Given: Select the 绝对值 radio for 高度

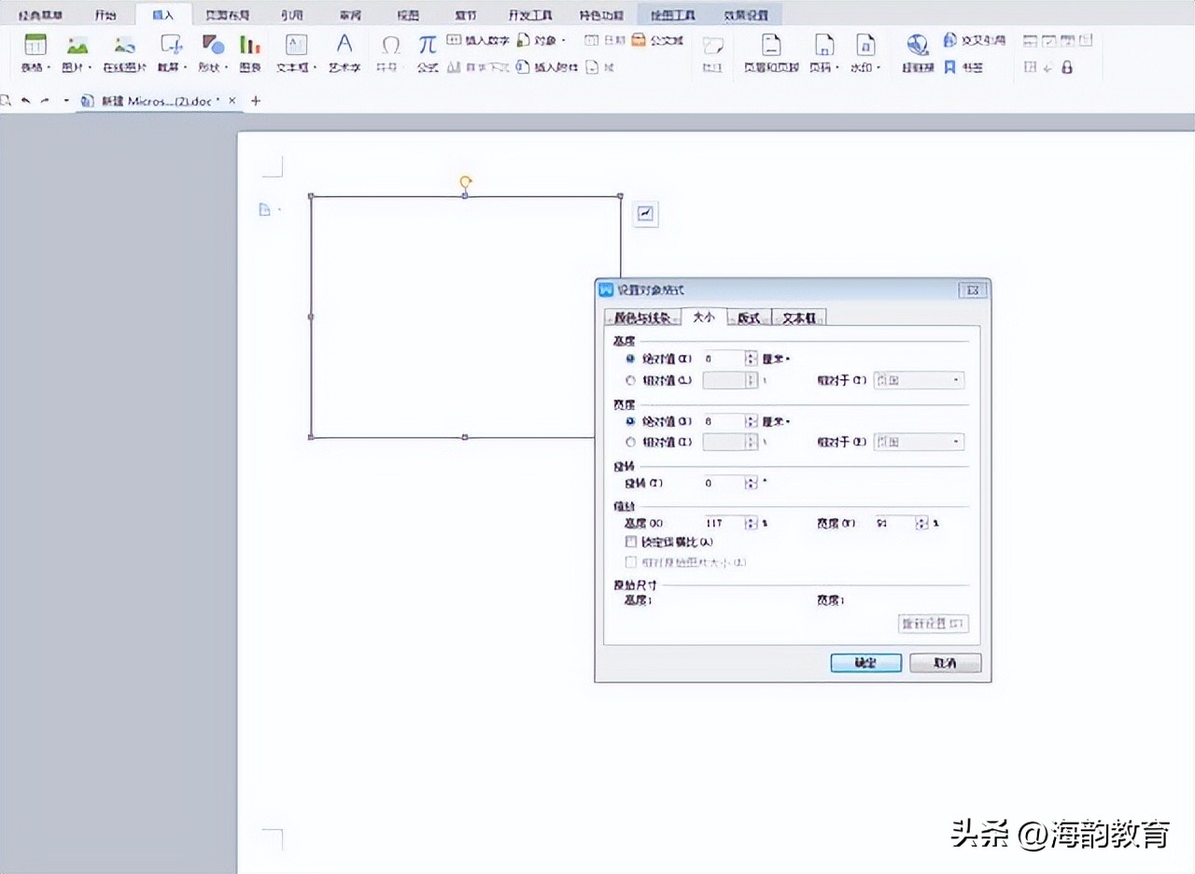Looking at the screenshot, I should 630,359.
